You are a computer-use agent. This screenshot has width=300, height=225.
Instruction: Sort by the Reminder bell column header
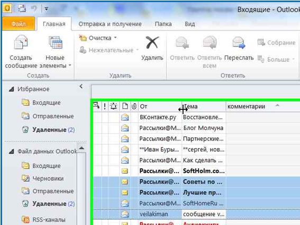click(114, 106)
